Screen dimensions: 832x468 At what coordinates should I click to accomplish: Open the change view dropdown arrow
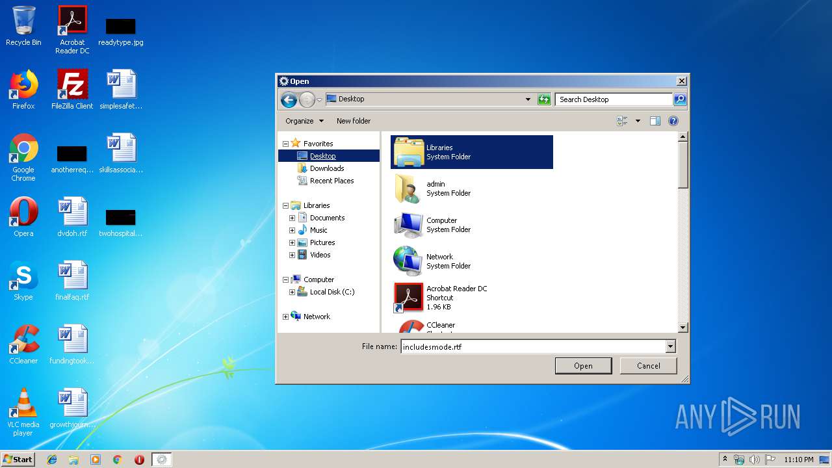click(638, 121)
